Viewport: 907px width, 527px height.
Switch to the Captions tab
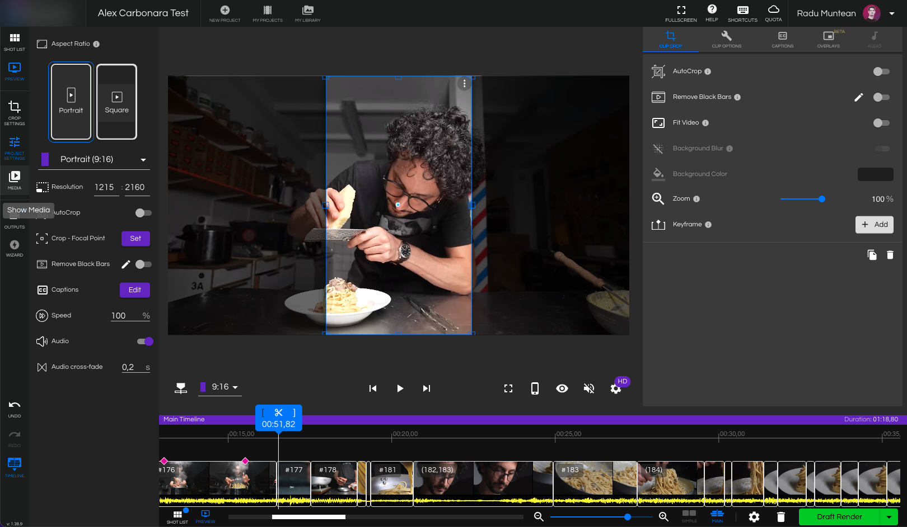782,39
